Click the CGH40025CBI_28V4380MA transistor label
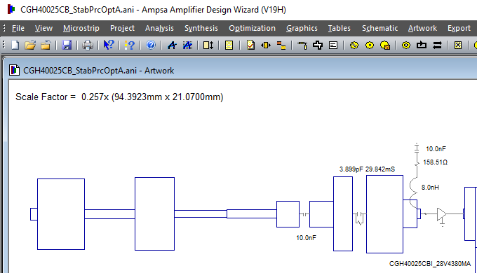The height and width of the screenshot is (273, 477). (x=430, y=264)
